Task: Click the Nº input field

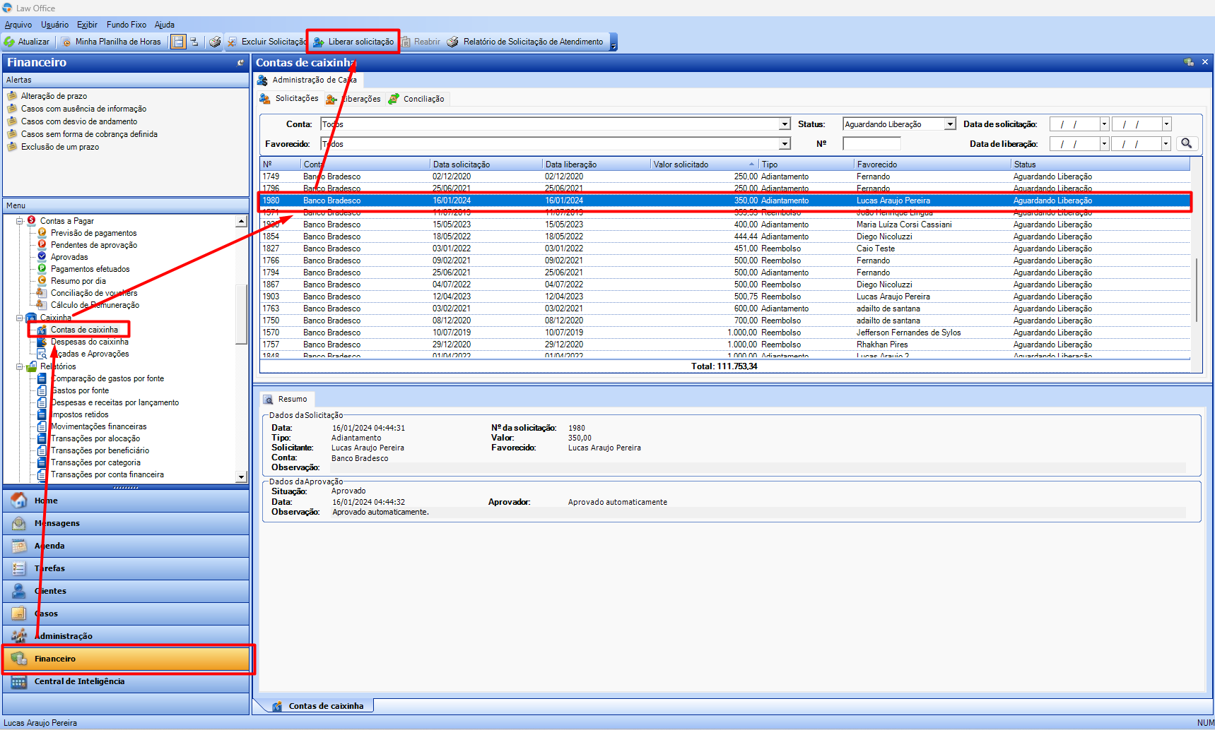Action: 871,144
